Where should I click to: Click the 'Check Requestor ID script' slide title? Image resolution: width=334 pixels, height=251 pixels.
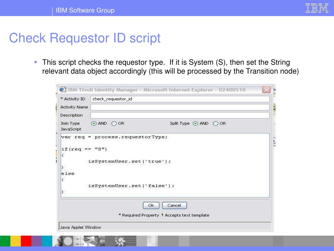pyautogui.click(x=85, y=38)
